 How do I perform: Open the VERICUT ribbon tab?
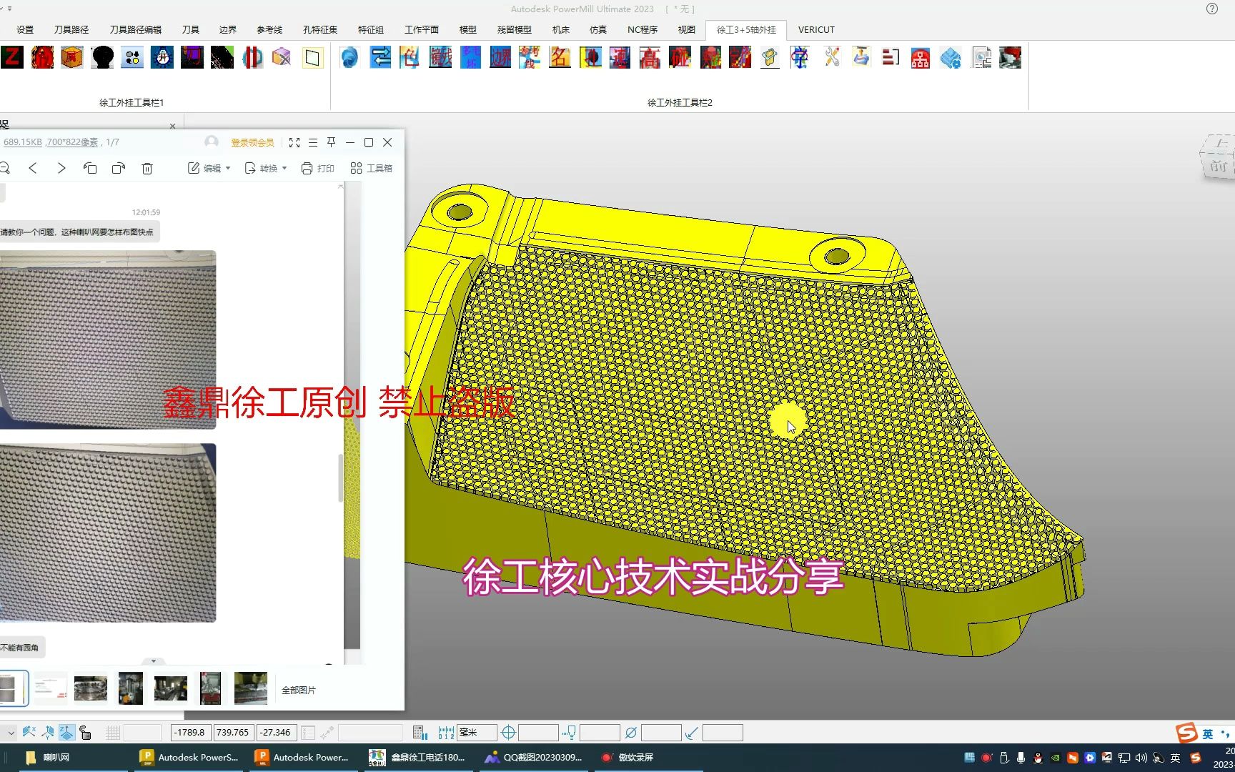click(x=816, y=29)
